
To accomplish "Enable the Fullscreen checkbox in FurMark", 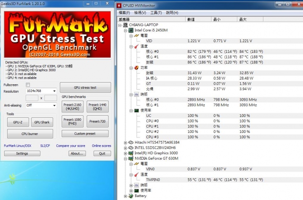I will [x=28, y=85].
